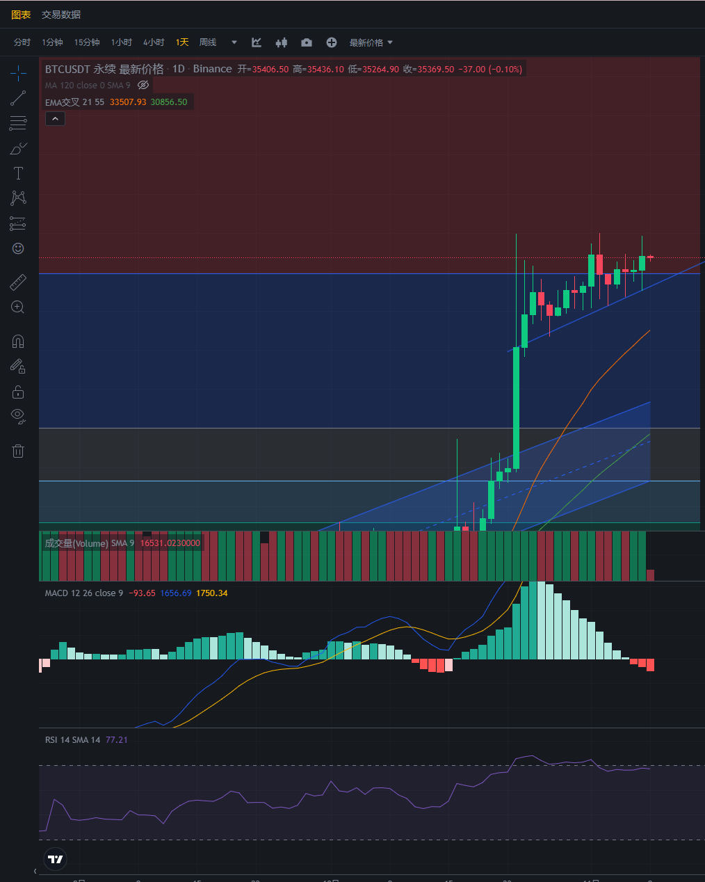Image resolution: width=705 pixels, height=882 pixels.
Task: Select the brush drawing tool
Action: click(x=18, y=148)
